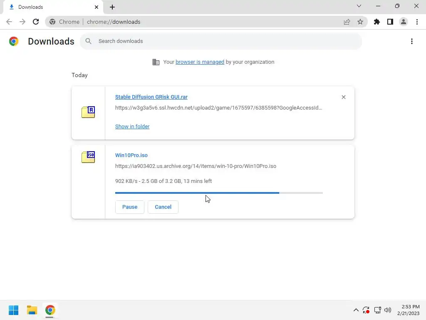Select the Downloads tab
This screenshot has height=320, width=426.
pos(53,7)
